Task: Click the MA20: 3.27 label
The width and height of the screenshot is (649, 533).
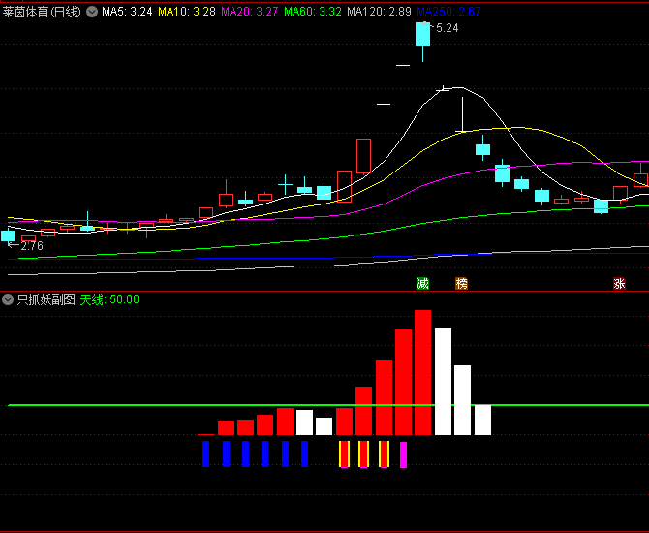Action: coord(250,12)
